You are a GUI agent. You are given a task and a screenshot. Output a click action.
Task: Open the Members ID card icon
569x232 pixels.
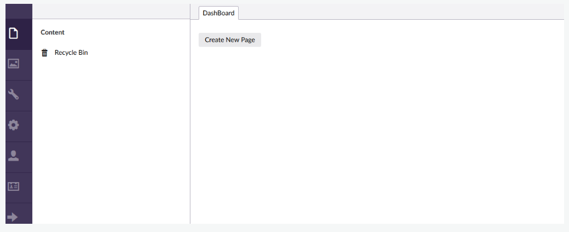[x=13, y=186]
